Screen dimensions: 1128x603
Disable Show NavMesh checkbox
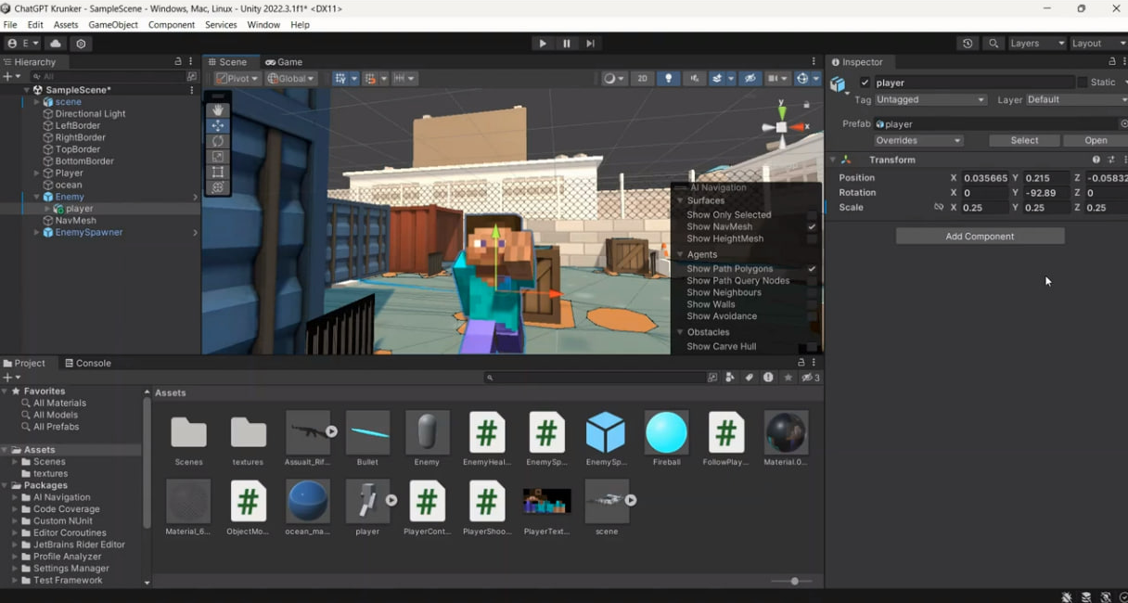click(813, 227)
